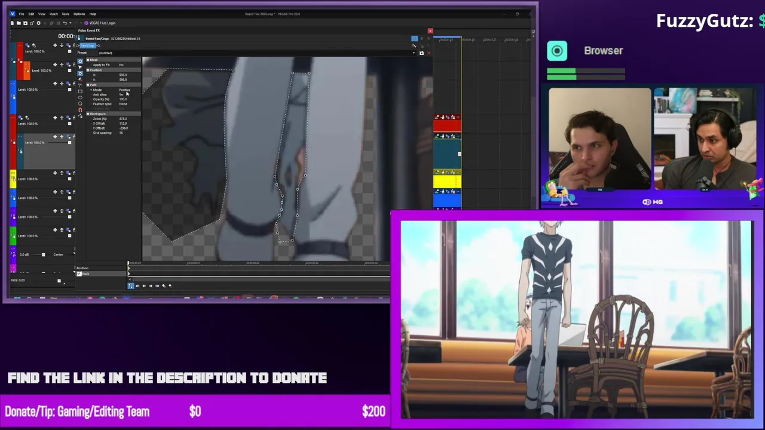
Task: Adjust the yellow track Level slider
Action: [x=70, y=179]
